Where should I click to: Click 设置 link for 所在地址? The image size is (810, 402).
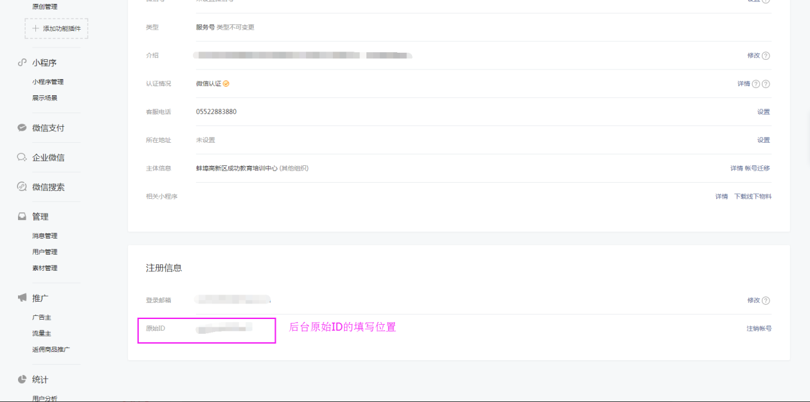(x=763, y=140)
